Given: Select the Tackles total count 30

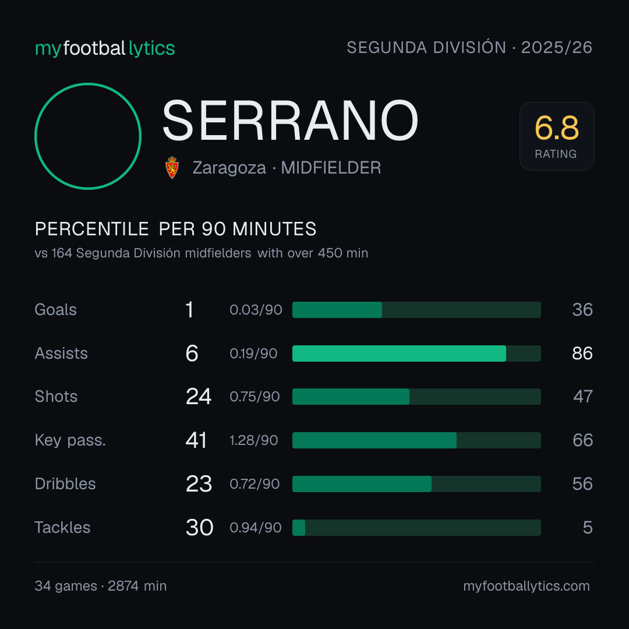Looking at the screenshot, I should coord(199,528).
